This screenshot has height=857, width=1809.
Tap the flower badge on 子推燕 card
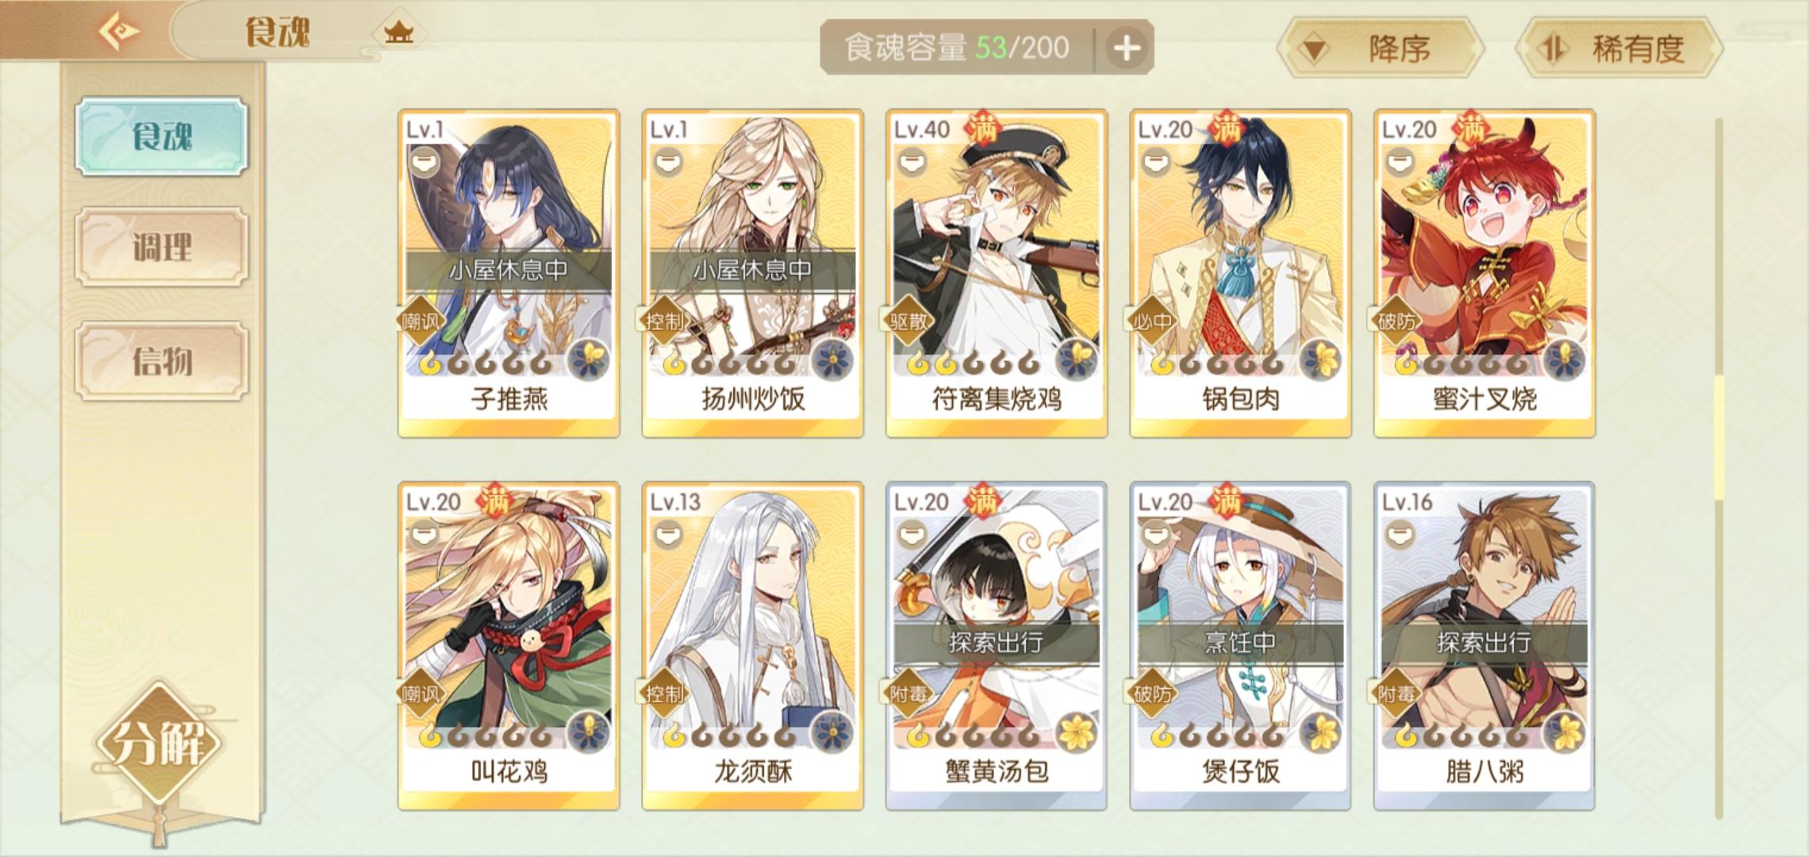[589, 360]
